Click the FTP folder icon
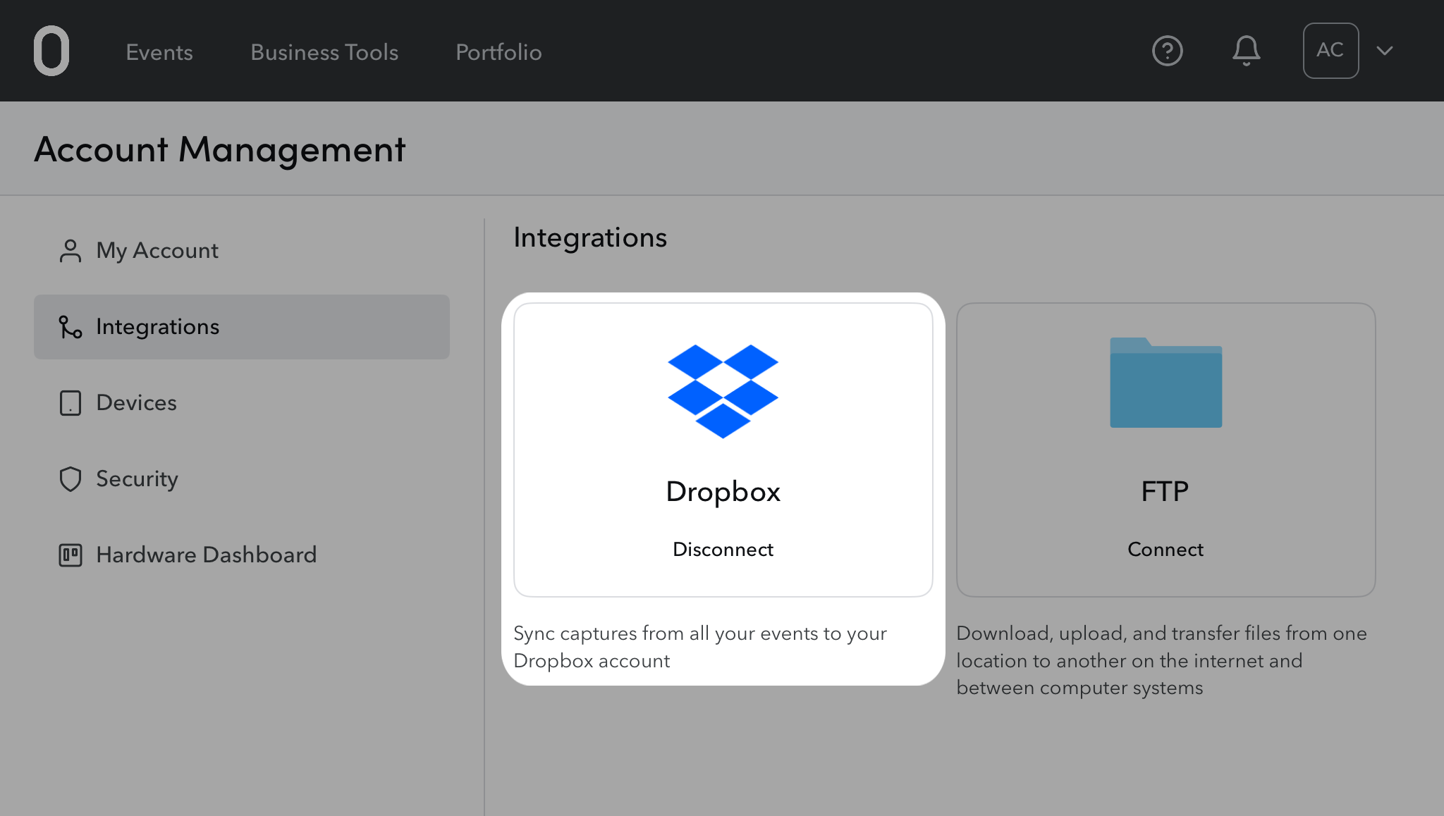Image resolution: width=1444 pixels, height=816 pixels. pyautogui.click(x=1166, y=383)
